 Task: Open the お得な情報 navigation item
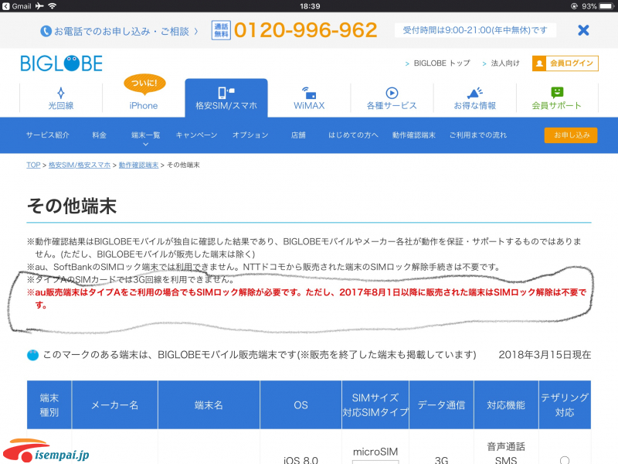tap(474, 98)
